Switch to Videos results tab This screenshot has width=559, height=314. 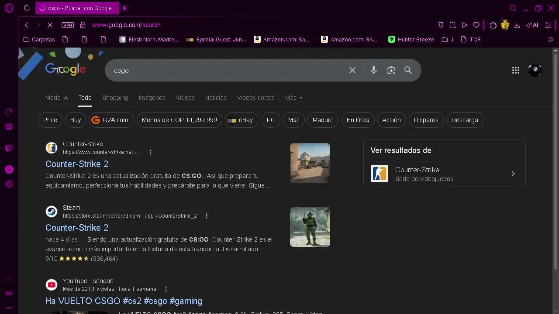click(185, 98)
